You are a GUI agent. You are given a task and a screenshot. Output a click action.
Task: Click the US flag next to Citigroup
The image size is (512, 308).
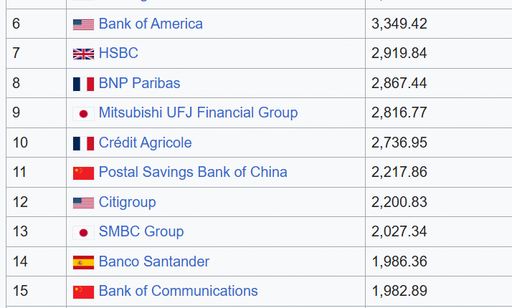click(x=83, y=203)
